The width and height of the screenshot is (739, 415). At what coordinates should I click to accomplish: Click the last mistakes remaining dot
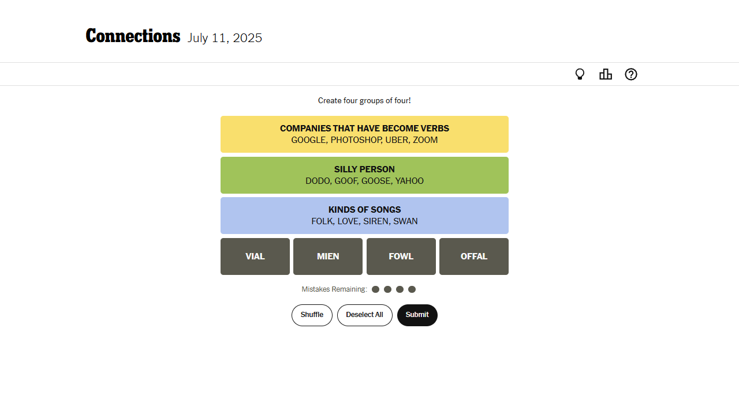click(x=412, y=289)
